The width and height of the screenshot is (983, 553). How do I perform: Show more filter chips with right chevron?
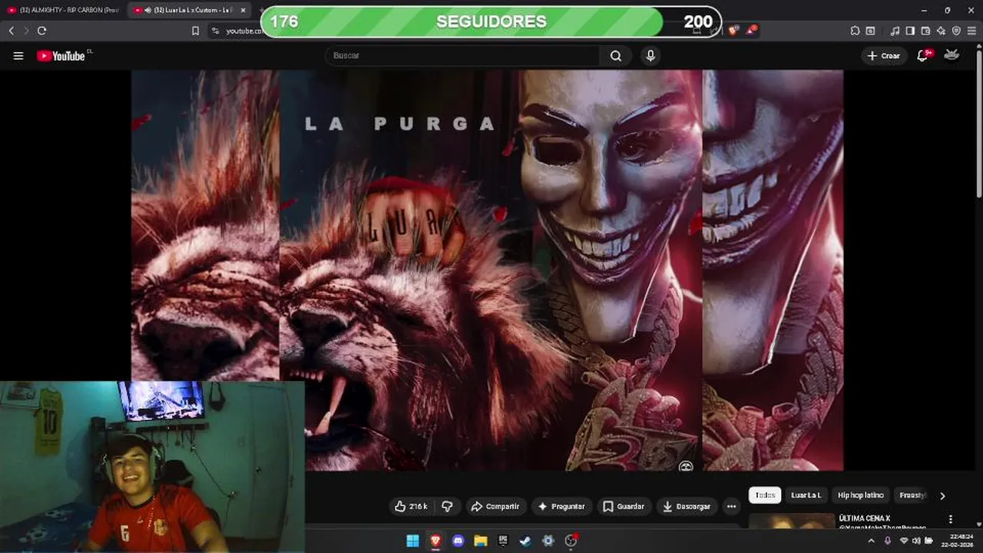pyautogui.click(x=942, y=496)
